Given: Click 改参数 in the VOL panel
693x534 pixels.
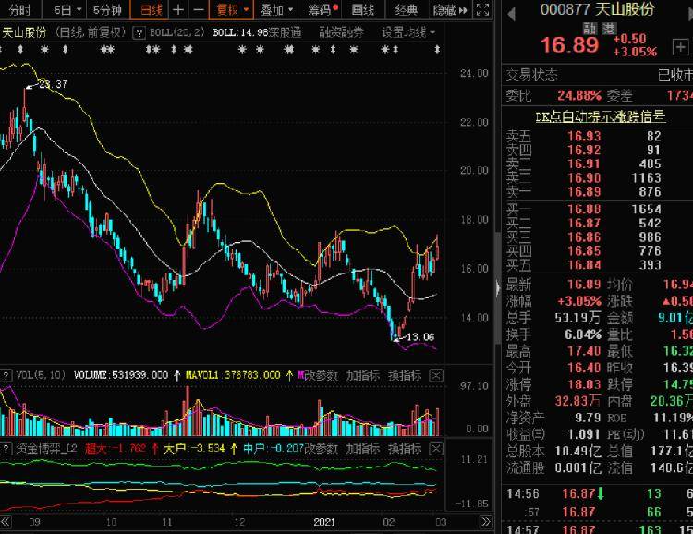Looking at the screenshot, I should tap(320, 375).
